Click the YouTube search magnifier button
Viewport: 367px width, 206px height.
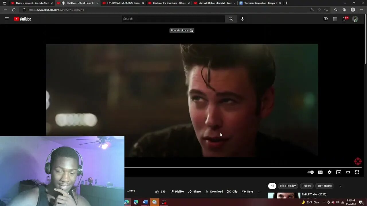231,19
